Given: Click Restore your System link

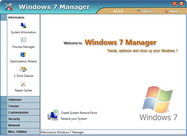Looking at the screenshot, I should pyautogui.click(x=74, y=119).
